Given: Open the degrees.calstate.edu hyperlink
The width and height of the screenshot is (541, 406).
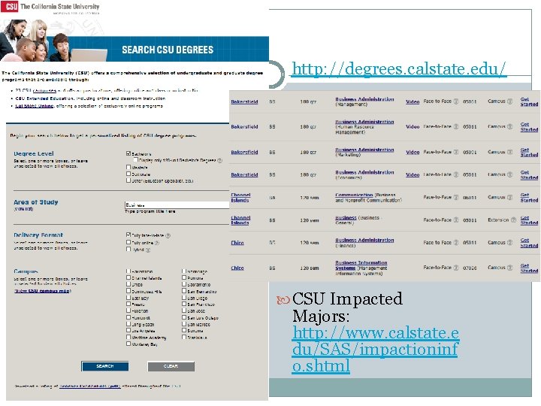Looking at the screenshot, I should 399,68.
